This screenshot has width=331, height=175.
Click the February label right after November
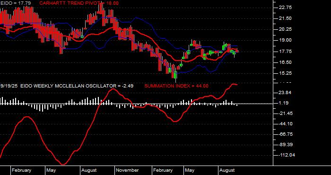pos(163,170)
